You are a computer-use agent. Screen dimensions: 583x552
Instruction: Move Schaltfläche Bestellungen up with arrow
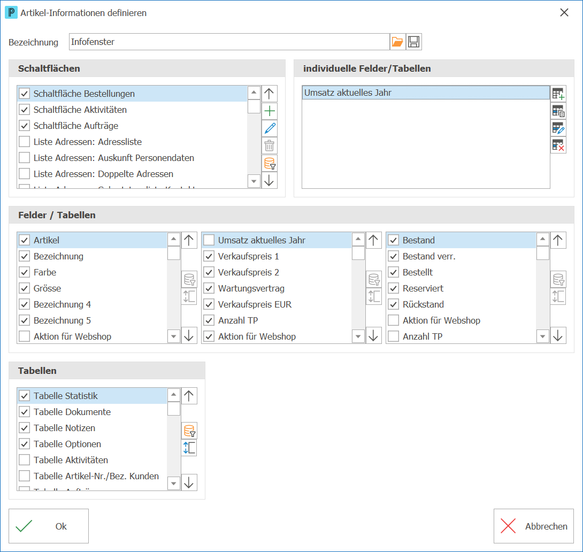pos(270,93)
